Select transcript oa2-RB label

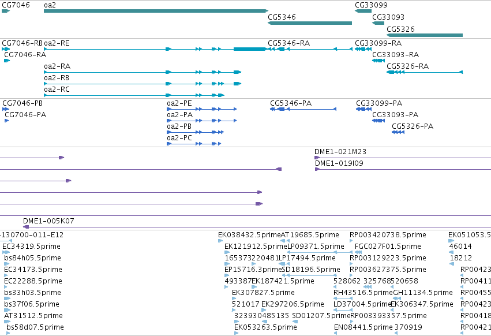(x=57, y=78)
